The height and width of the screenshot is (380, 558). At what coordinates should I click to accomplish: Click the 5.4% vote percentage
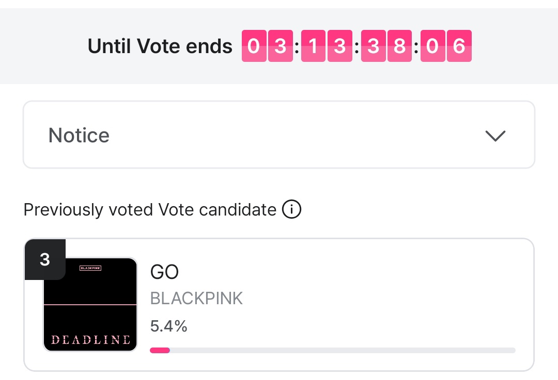click(x=168, y=326)
